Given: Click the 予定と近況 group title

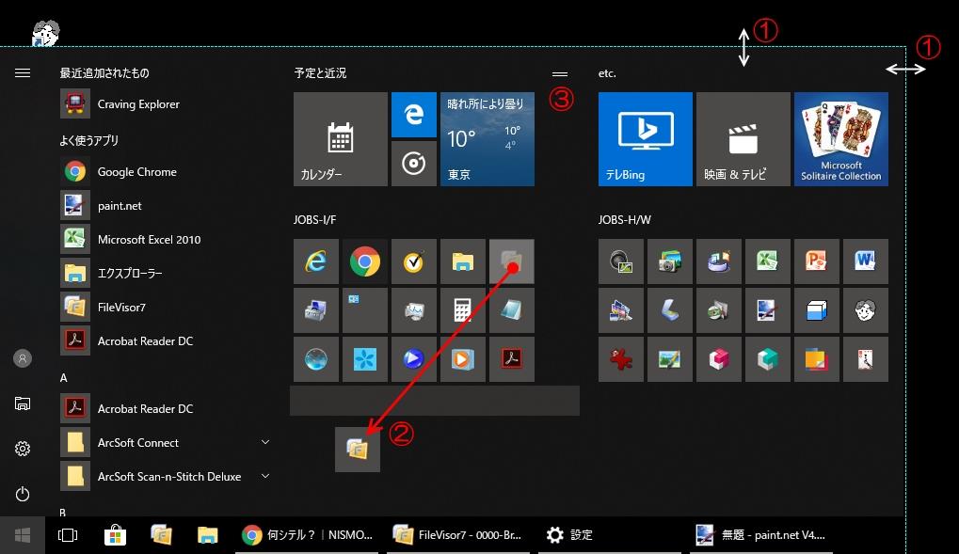Looking at the screenshot, I should (321, 73).
